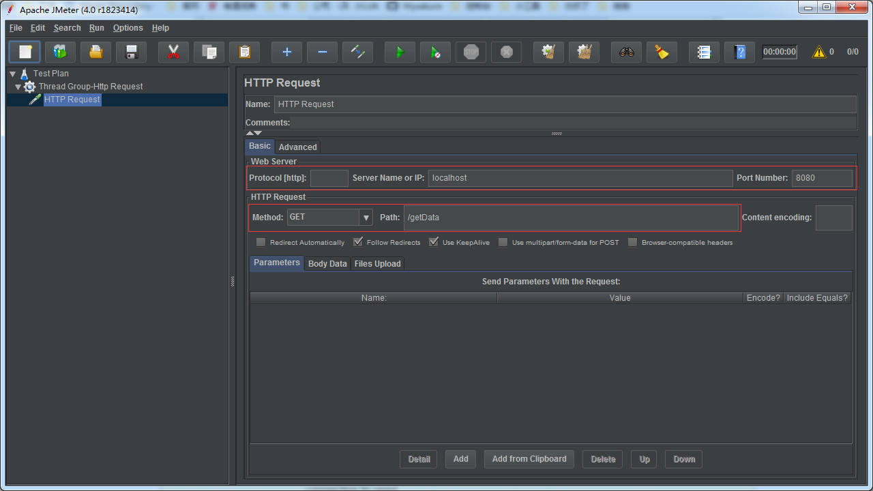
Task: Click the Reset Search brush icon
Action: click(x=662, y=52)
